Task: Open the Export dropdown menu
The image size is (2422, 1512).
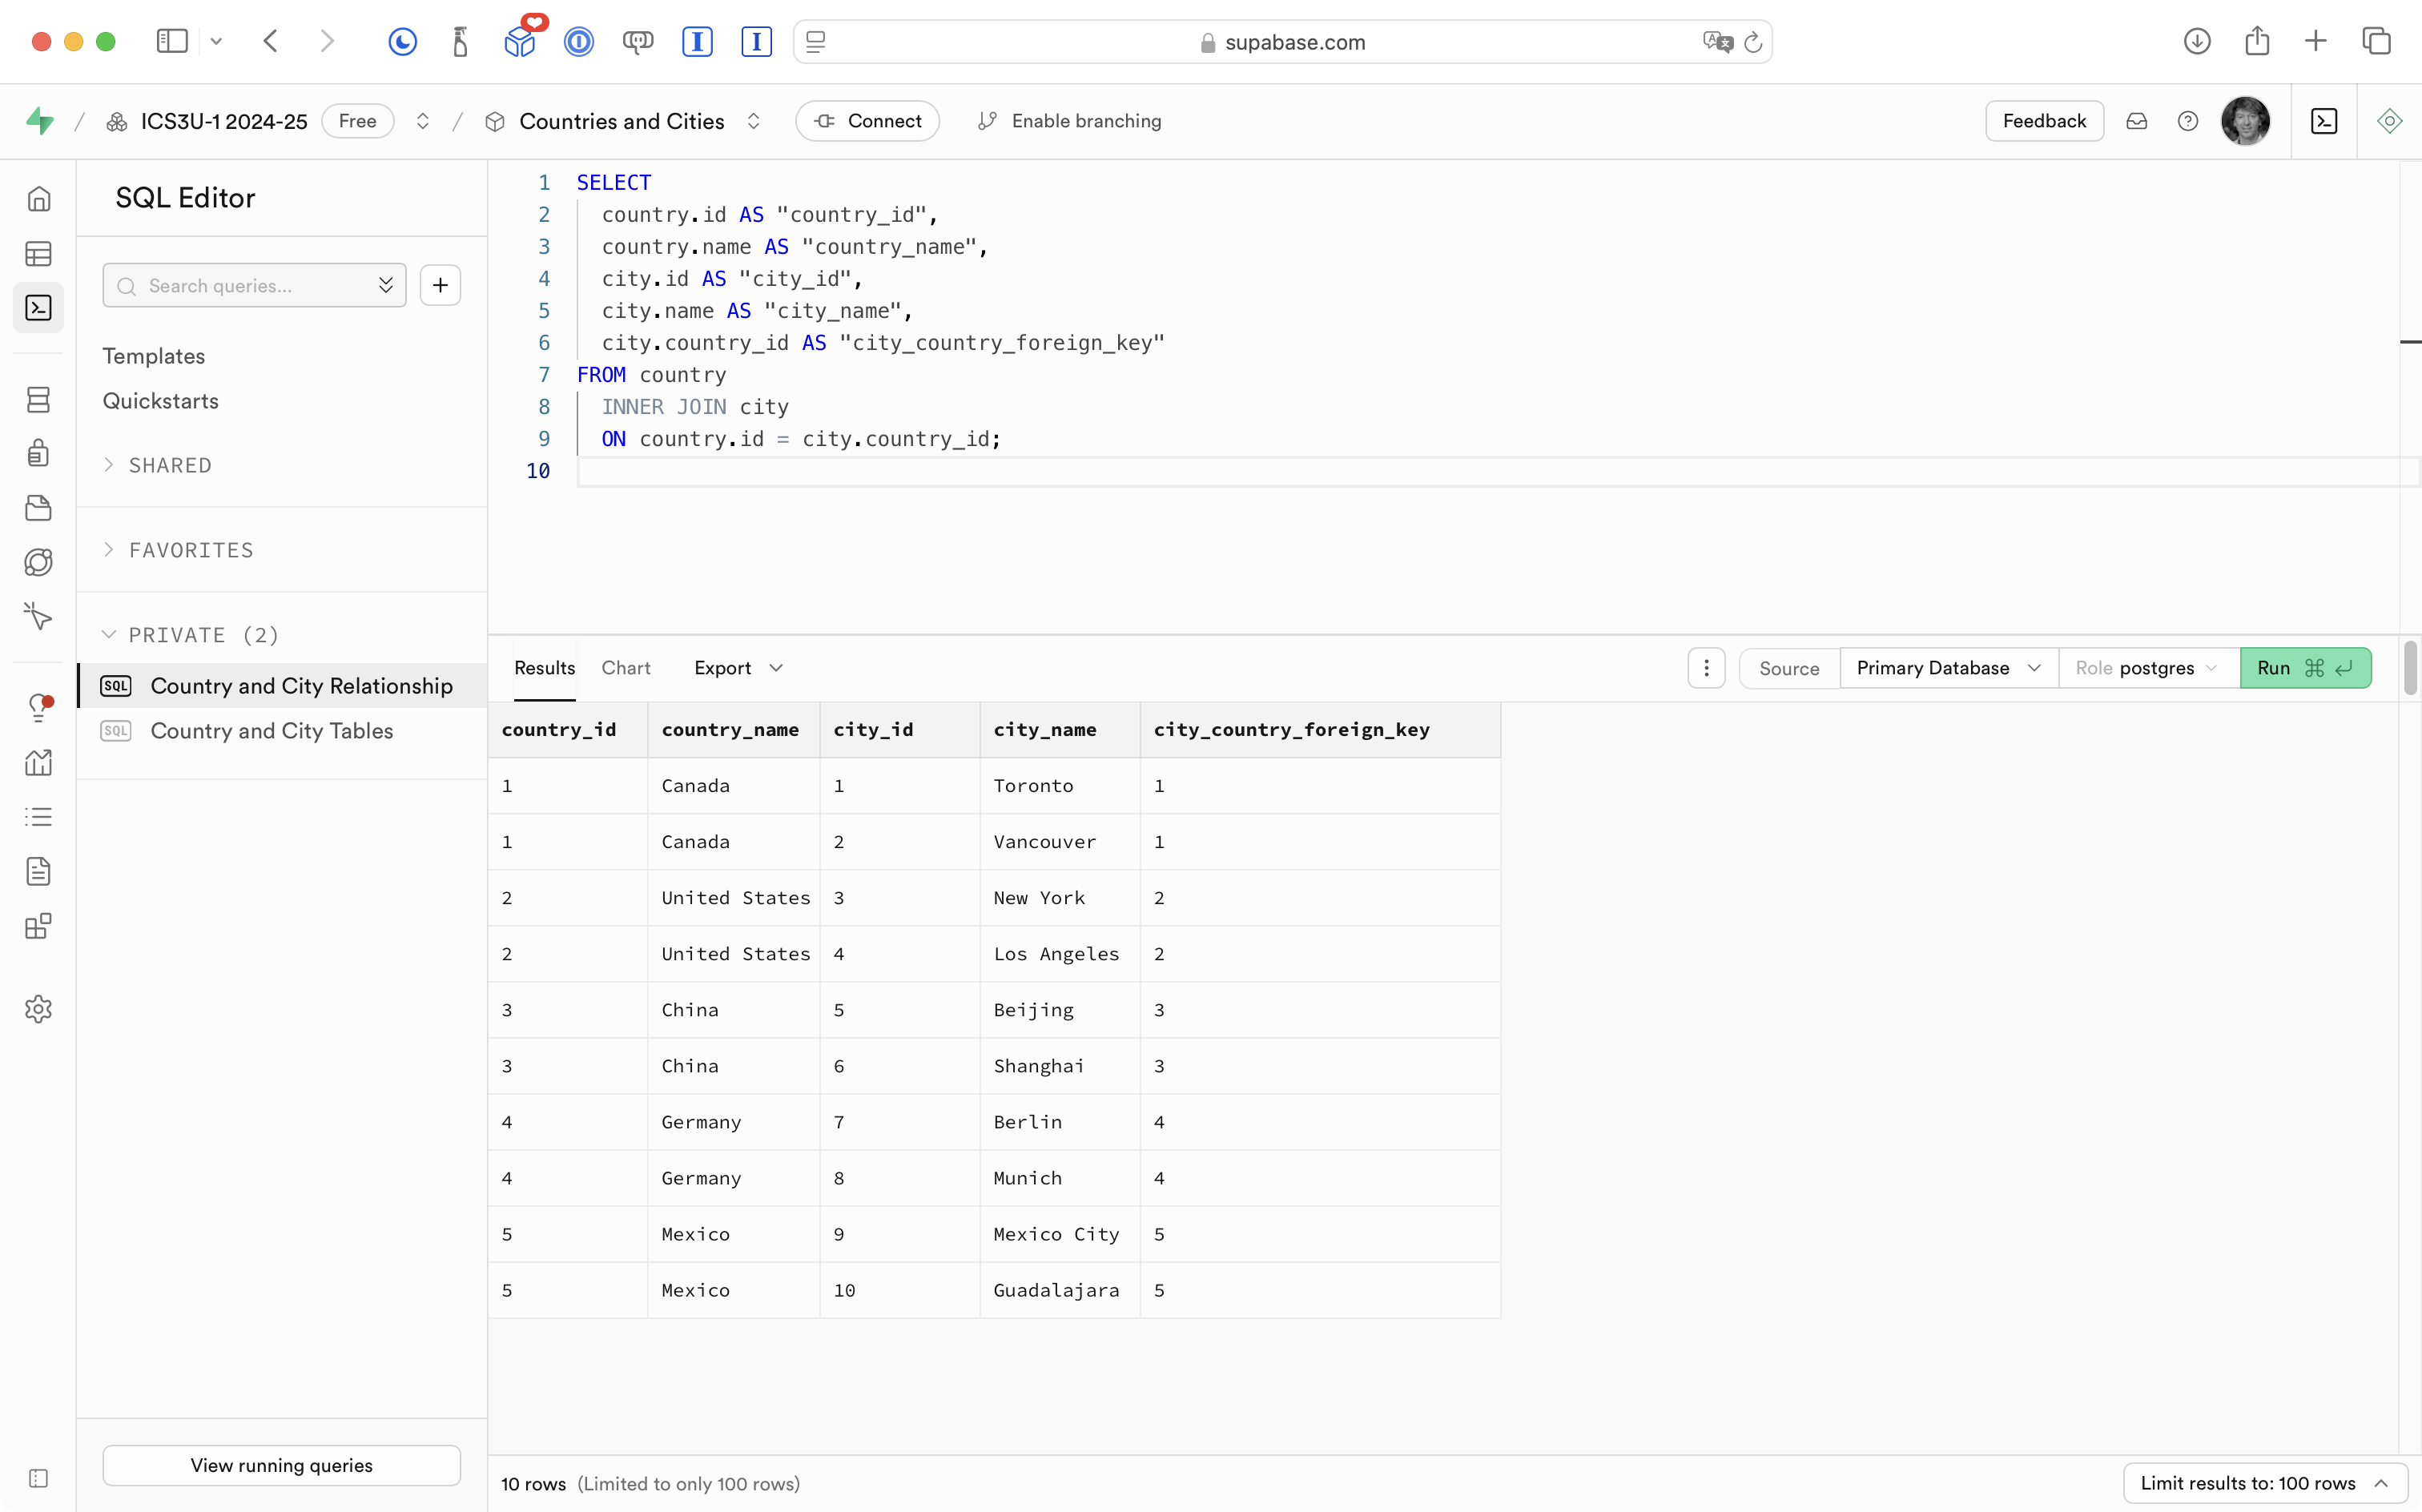Action: (738, 668)
